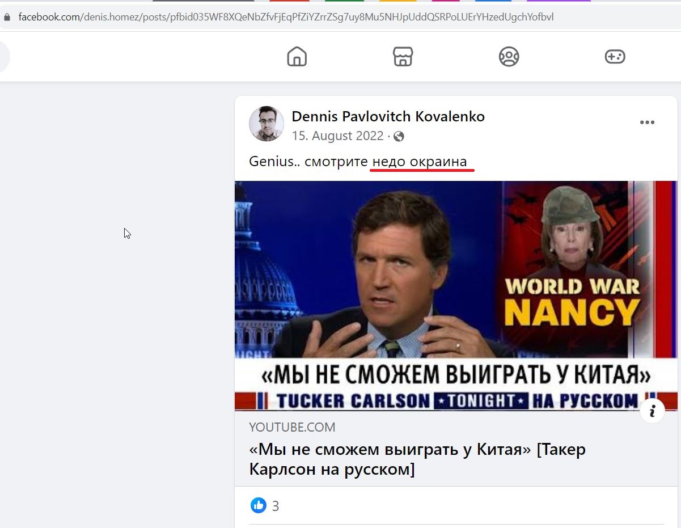
Task: Click Dennis Pavlovitch Kovalenko's profile picture
Action: (267, 124)
